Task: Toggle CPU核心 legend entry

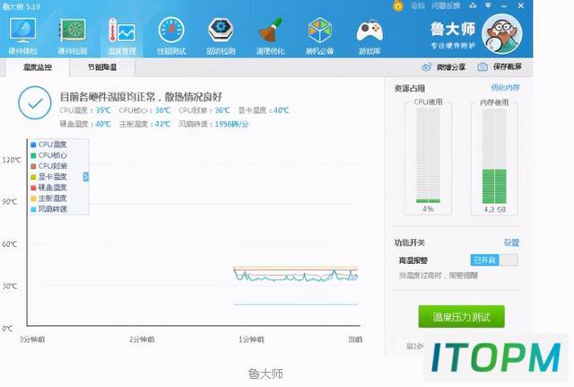Action: [x=49, y=155]
